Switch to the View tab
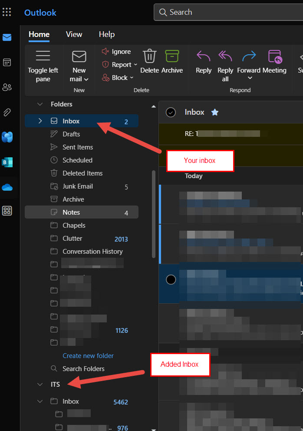 pyautogui.click(x=74, y=34)
